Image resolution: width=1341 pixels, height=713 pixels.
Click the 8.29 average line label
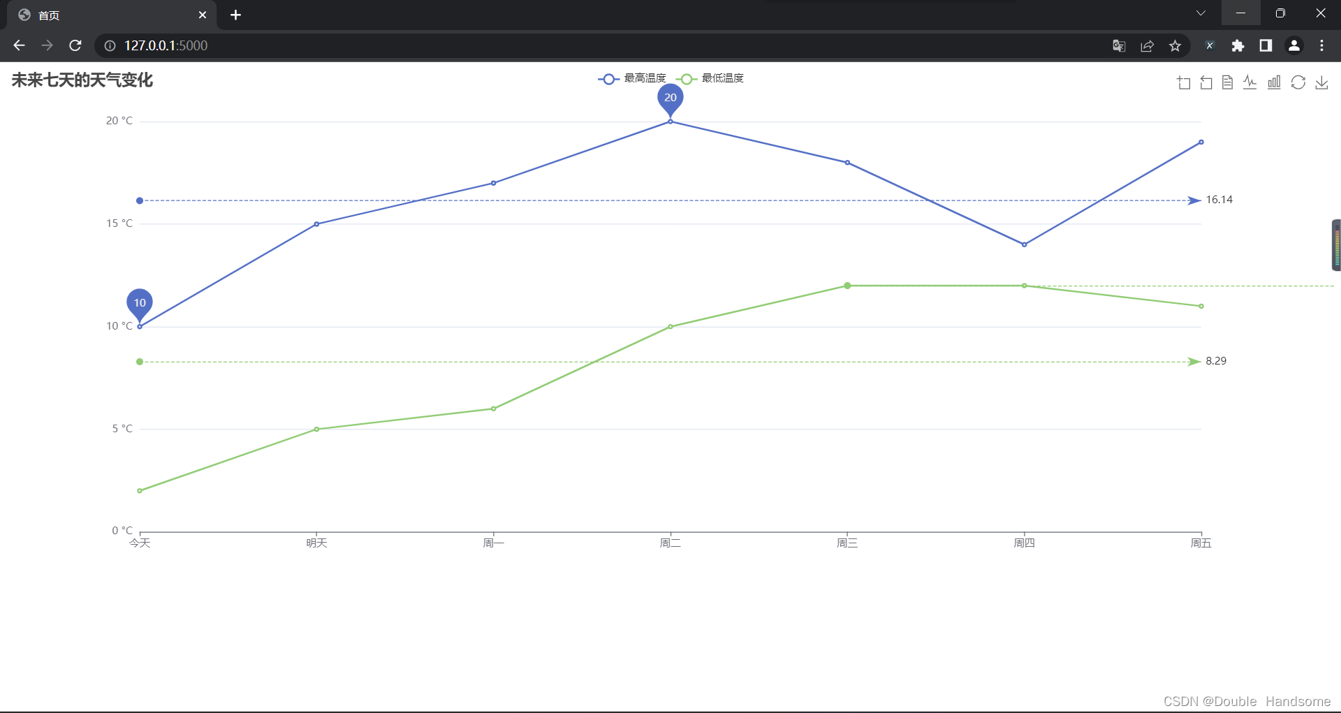(x=1216, y=361)
